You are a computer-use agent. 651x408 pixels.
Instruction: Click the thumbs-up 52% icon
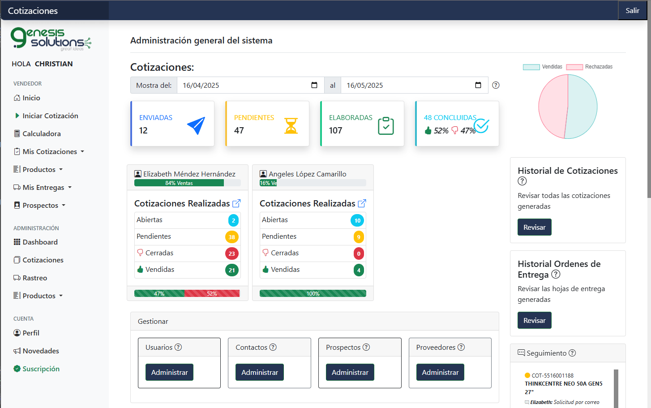pos(428,130)
